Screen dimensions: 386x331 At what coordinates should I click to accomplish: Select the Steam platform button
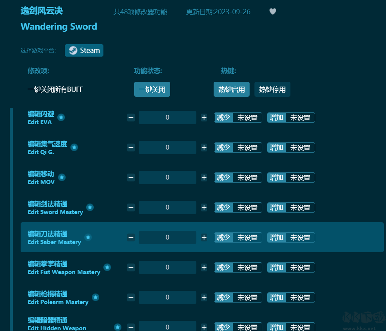coord(84,51)
